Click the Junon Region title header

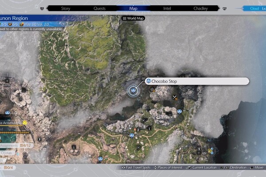[14, 18]
